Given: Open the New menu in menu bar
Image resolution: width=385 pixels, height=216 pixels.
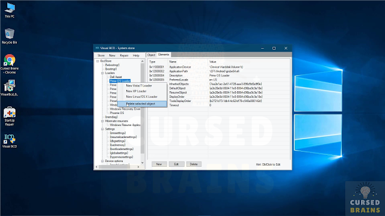Looking at the screenshot, I should [112, 55].
